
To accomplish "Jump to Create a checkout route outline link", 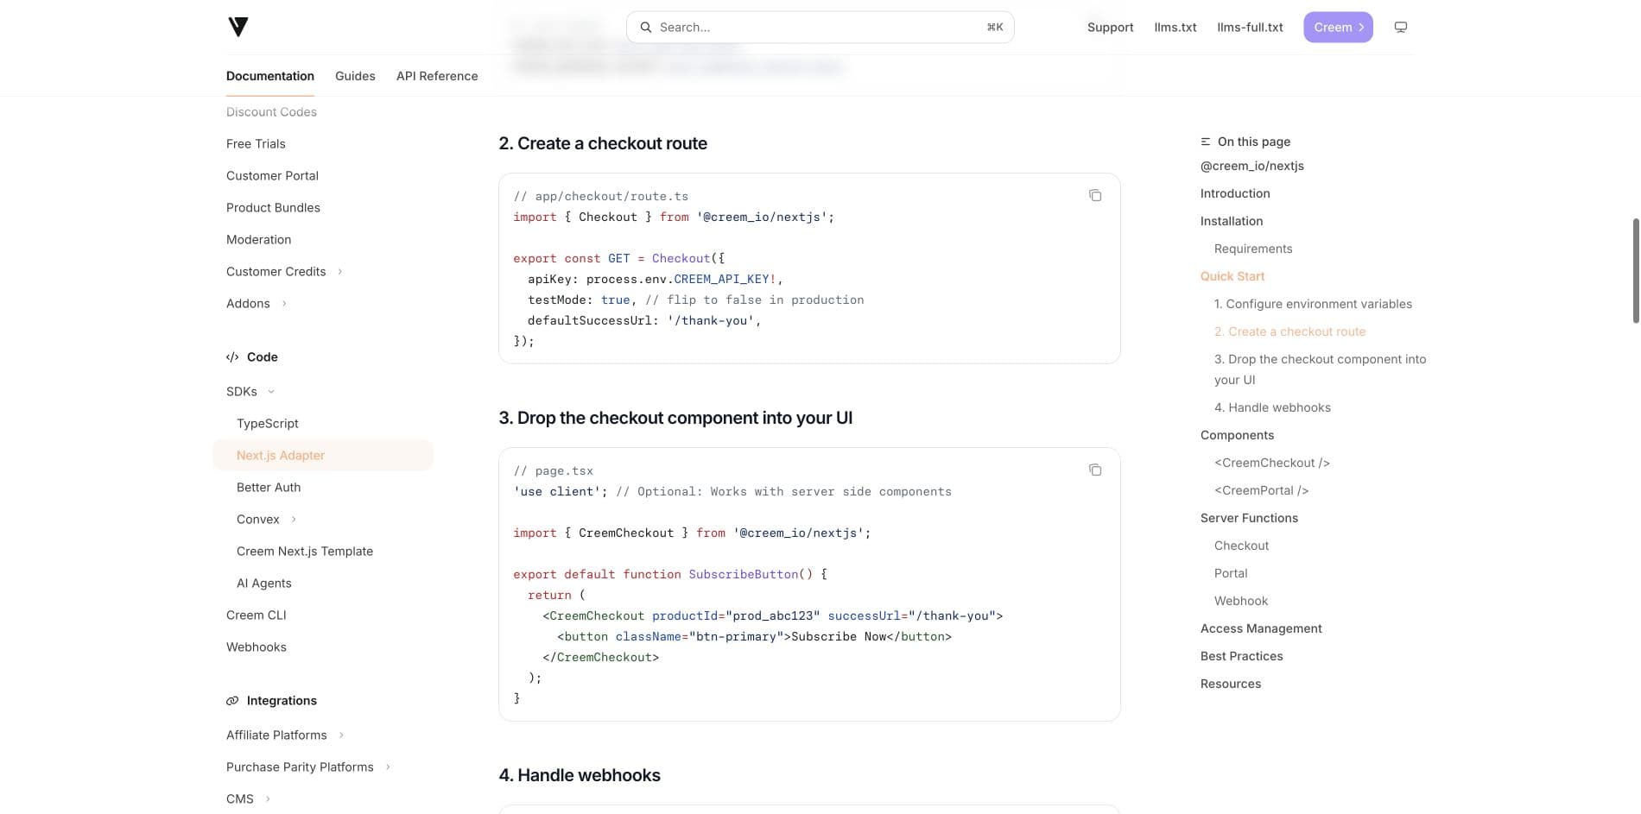I will point(1290,331).
